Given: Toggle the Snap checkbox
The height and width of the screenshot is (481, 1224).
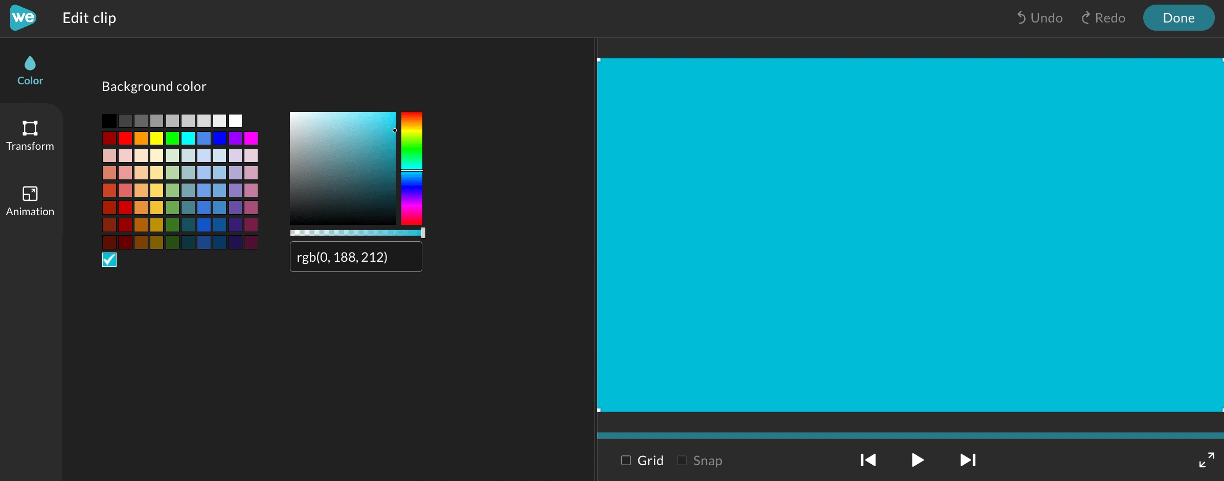Looking at the screenshot, I should point(682,460).
